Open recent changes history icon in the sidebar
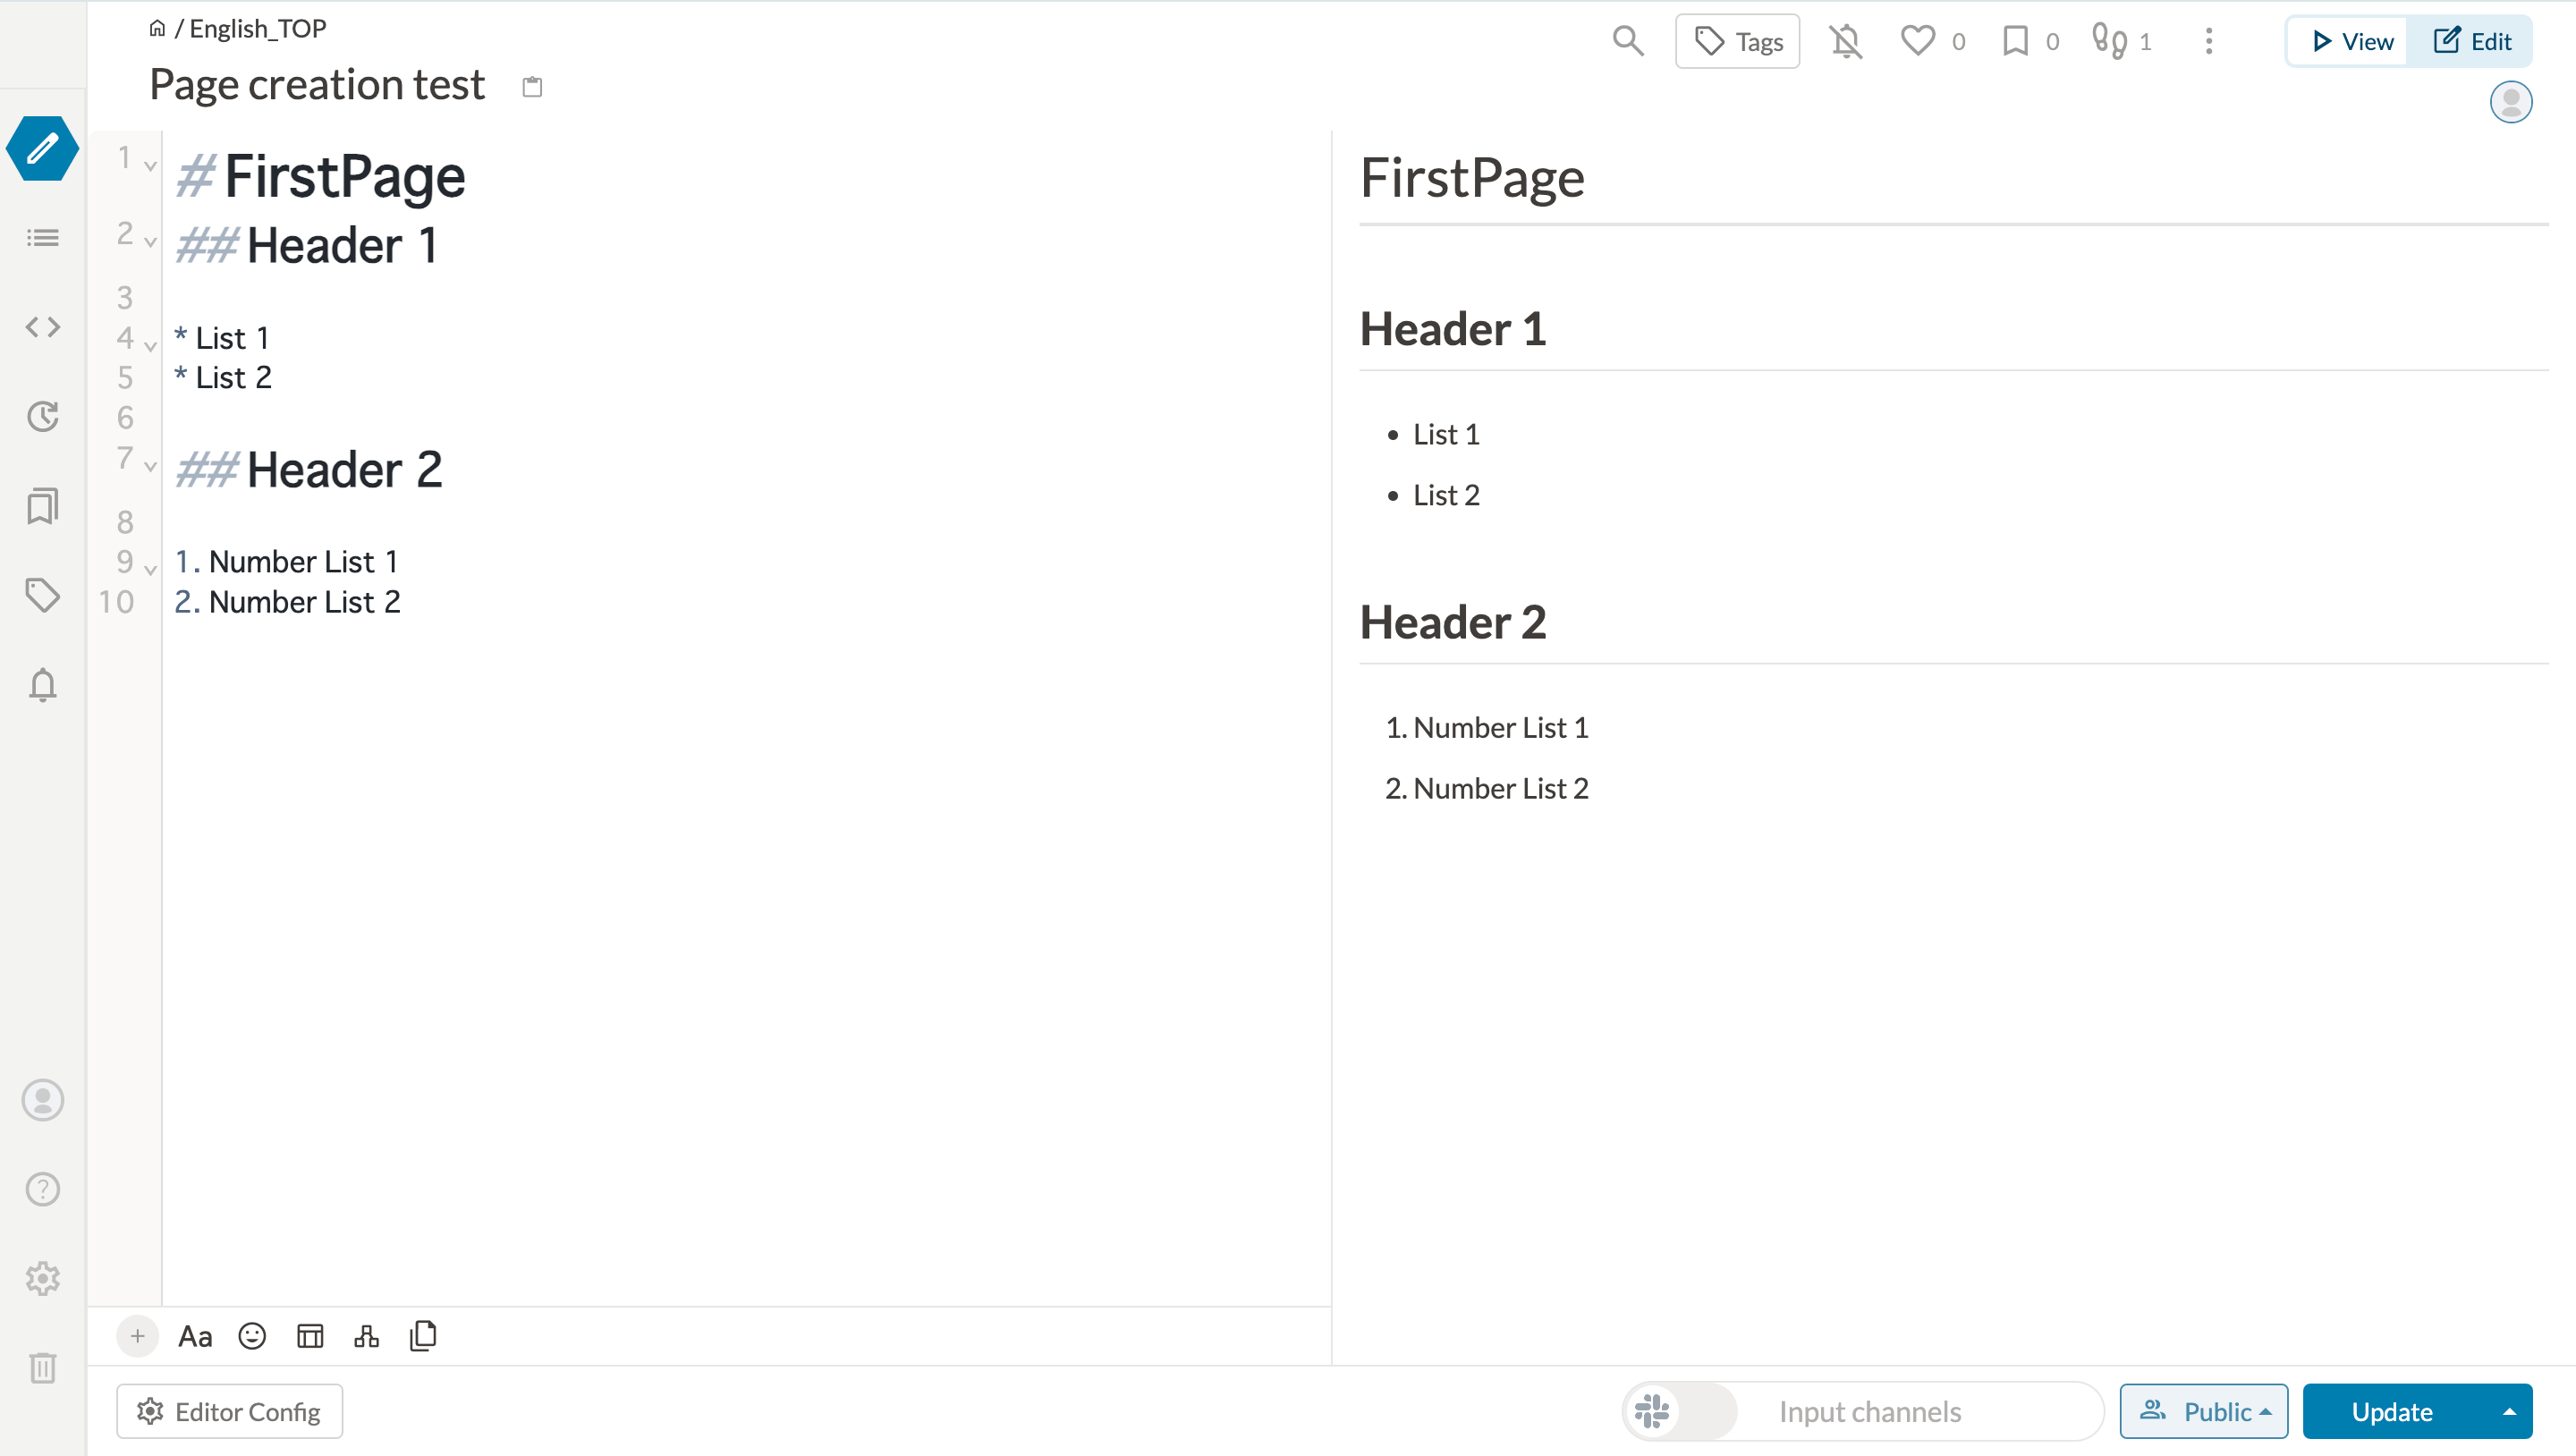 pyautogui.click(x=42, y=416)
